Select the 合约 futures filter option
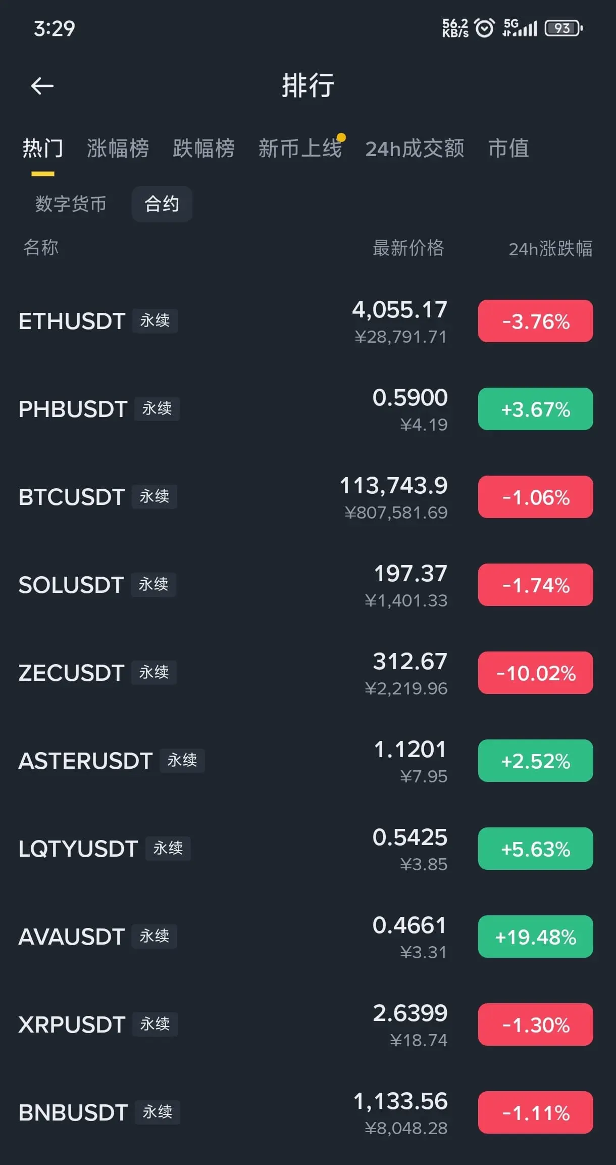Screen dimensions: 616x1165 click(x=162, y=204)
